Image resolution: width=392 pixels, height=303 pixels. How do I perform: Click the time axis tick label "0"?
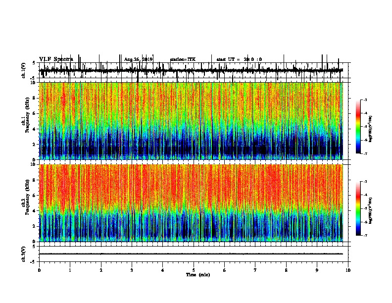click(39, 270)
